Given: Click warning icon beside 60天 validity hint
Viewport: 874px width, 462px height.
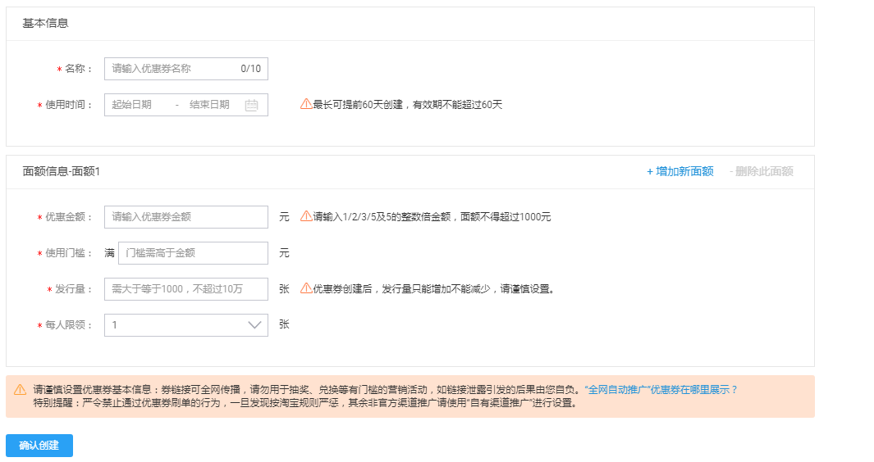Looking at the screenshot, I should (305, 104).
